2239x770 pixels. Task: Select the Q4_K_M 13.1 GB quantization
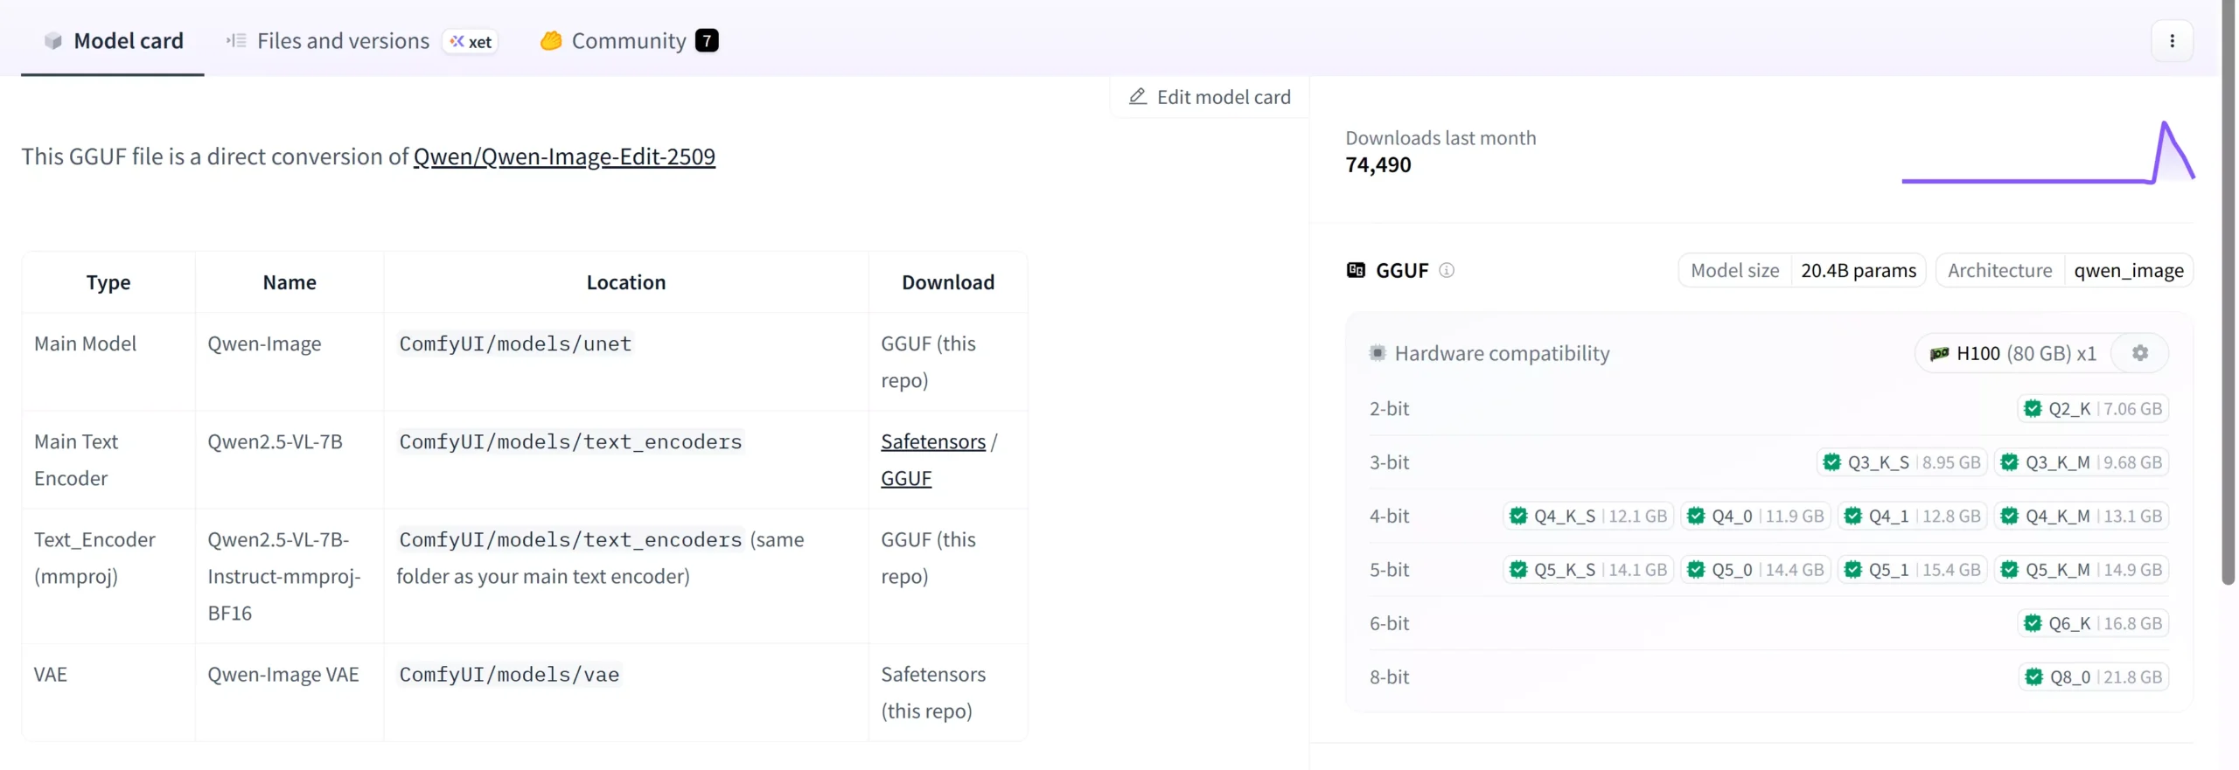pyautogui.click(x=2082, y=516)
